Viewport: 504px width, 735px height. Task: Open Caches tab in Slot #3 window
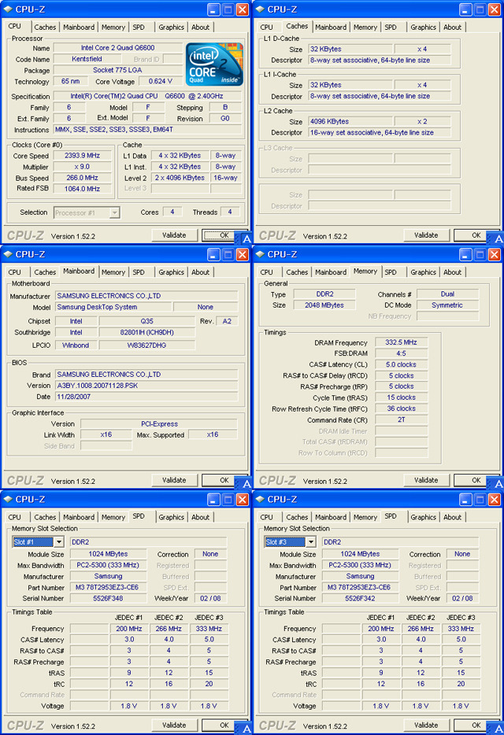point(297,517)
